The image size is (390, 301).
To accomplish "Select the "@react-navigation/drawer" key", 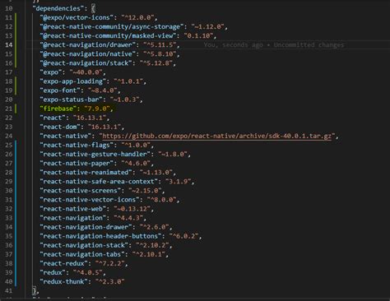I will tap(88, 44).
